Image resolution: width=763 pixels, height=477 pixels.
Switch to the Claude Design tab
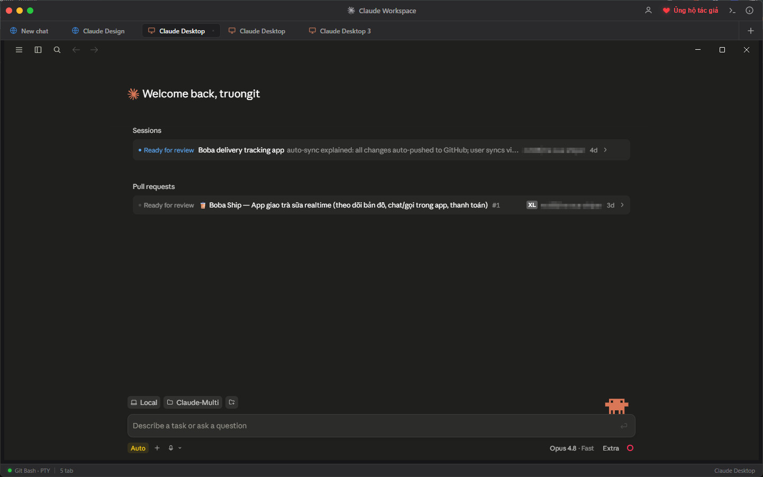click(x=98, y=31)
